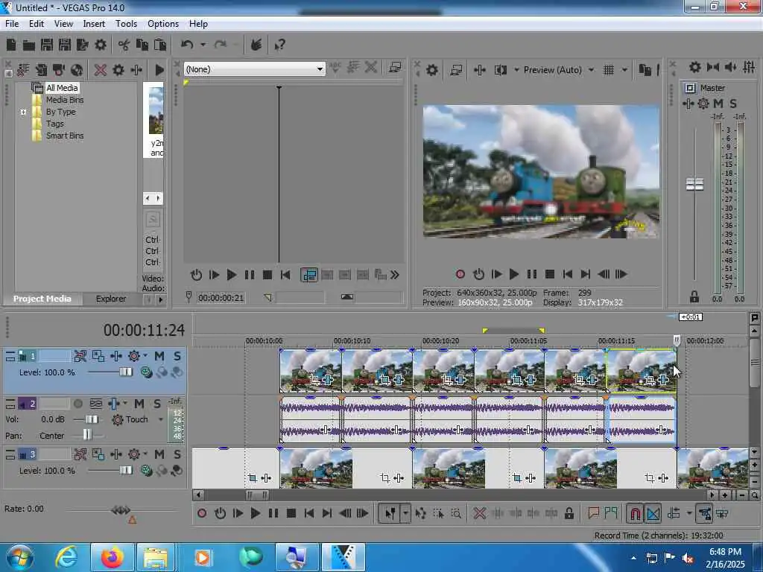Screen dimensions: 763x572
Task: Open the Insert menu
Action: 94,24
